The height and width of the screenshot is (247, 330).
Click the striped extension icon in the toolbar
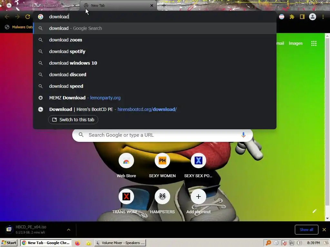coord(282,17)
